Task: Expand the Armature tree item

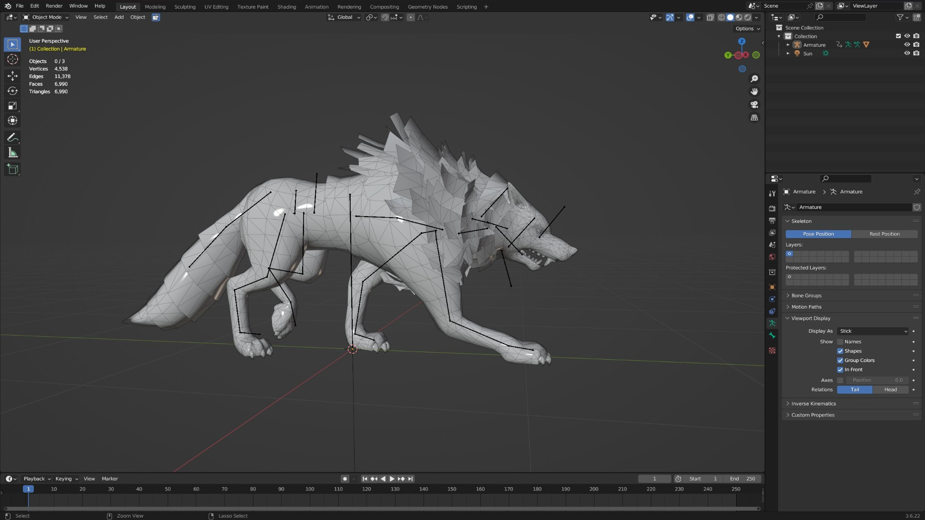Action: (788, 45)
